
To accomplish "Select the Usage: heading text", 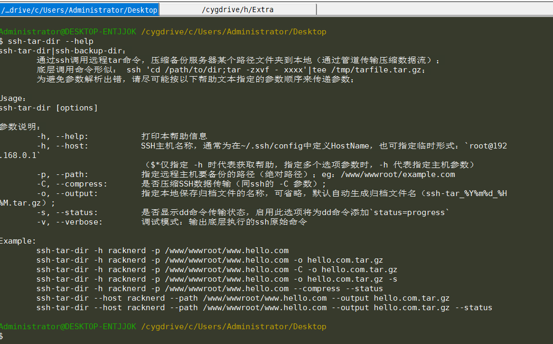I will 13,98.
